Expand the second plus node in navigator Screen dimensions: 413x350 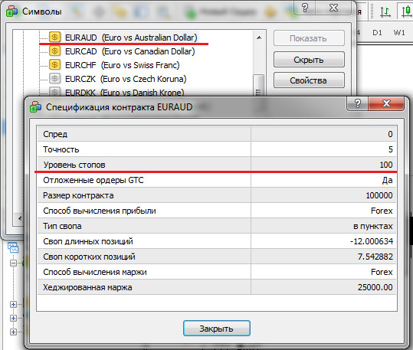(x=13, y=318)
